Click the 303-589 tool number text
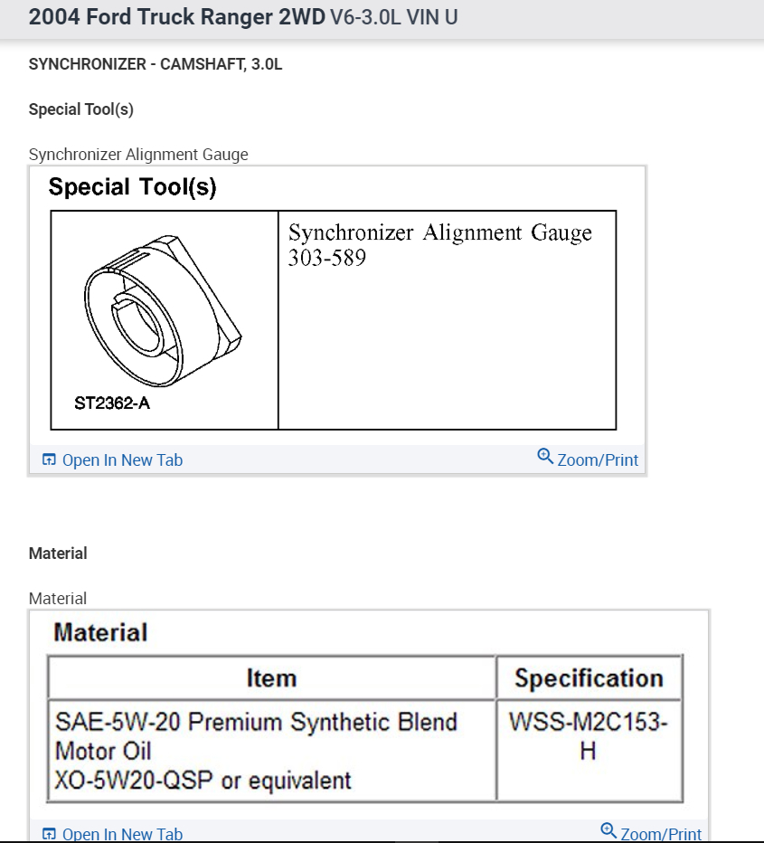The image size is (764, 843). tap(327, 258)
